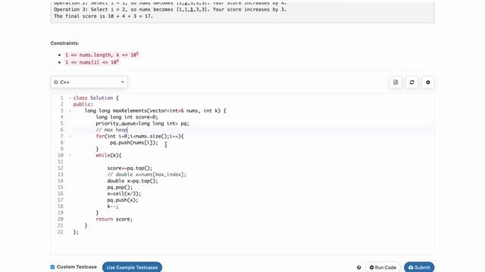Click the 'return score;' line
The height and width of the screenshot is (272, 485).
(114, 219)
